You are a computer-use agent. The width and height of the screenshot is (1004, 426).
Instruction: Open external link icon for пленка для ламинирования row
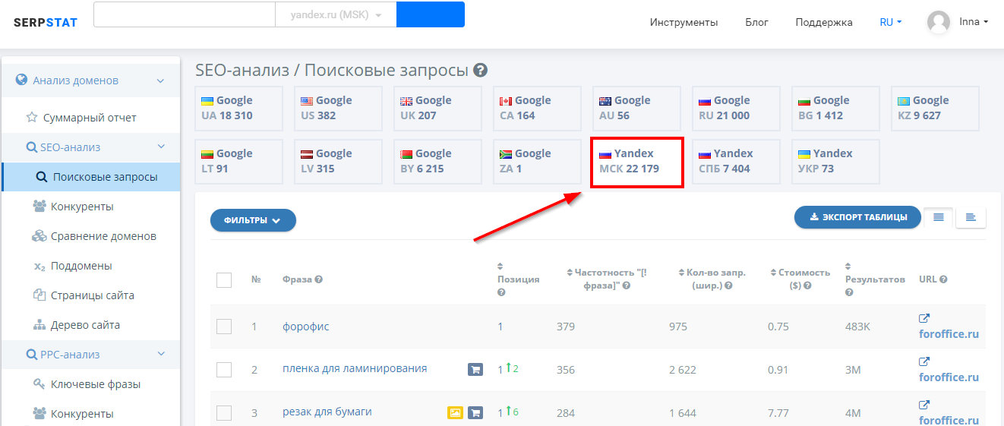coord(924,361)
